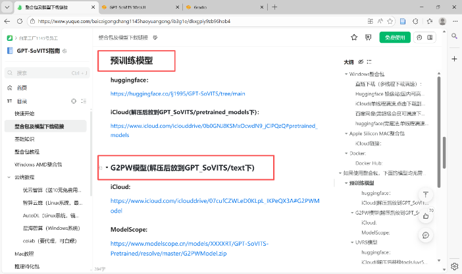Viewport: 462px width, 274px height.
Task: Switch to the GPT-SoVITS WebUI tab
Action: (136, 7)
